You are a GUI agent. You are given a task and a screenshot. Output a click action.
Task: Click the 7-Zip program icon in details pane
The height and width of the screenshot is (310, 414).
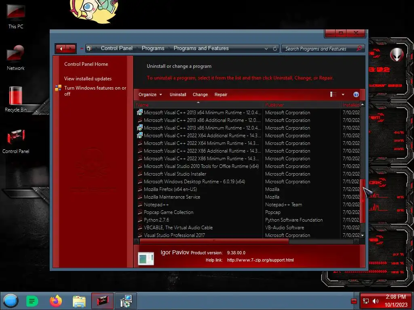pos(146,258)
